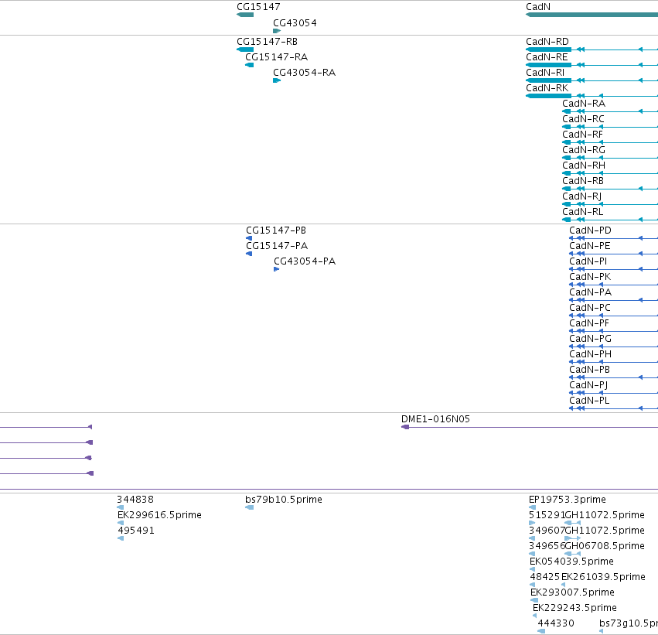The height and width of the screenshot is (635, 658).
Task: Select the EK293007.5prime label
Action: pos(572,592)
